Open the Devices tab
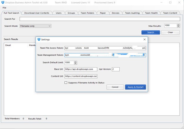The width and height of the screenshot is (184, 129). [x=115, y=13]
